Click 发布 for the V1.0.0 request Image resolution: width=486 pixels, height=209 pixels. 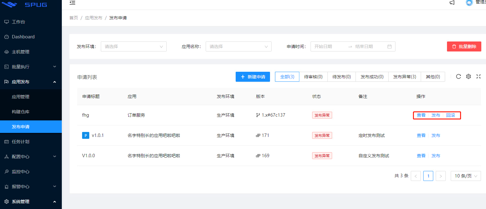(436, 156)
